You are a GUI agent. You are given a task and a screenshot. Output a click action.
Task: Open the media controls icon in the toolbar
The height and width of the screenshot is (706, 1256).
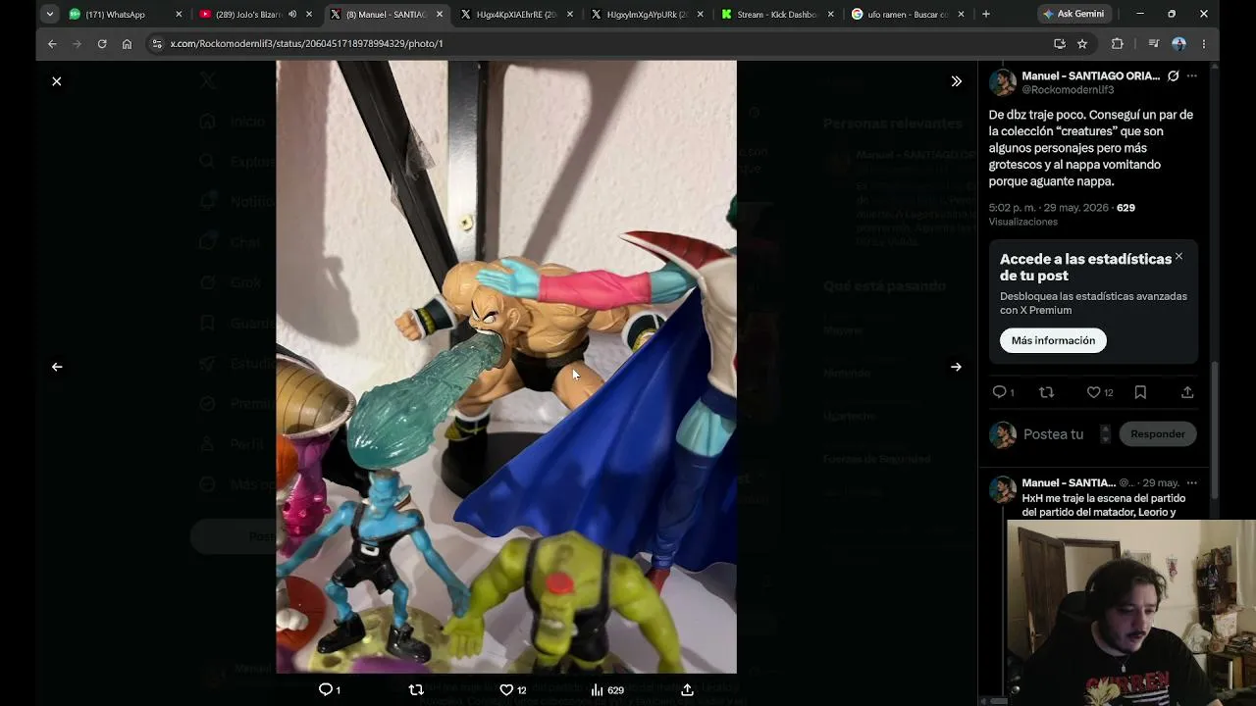(1154, 44)
